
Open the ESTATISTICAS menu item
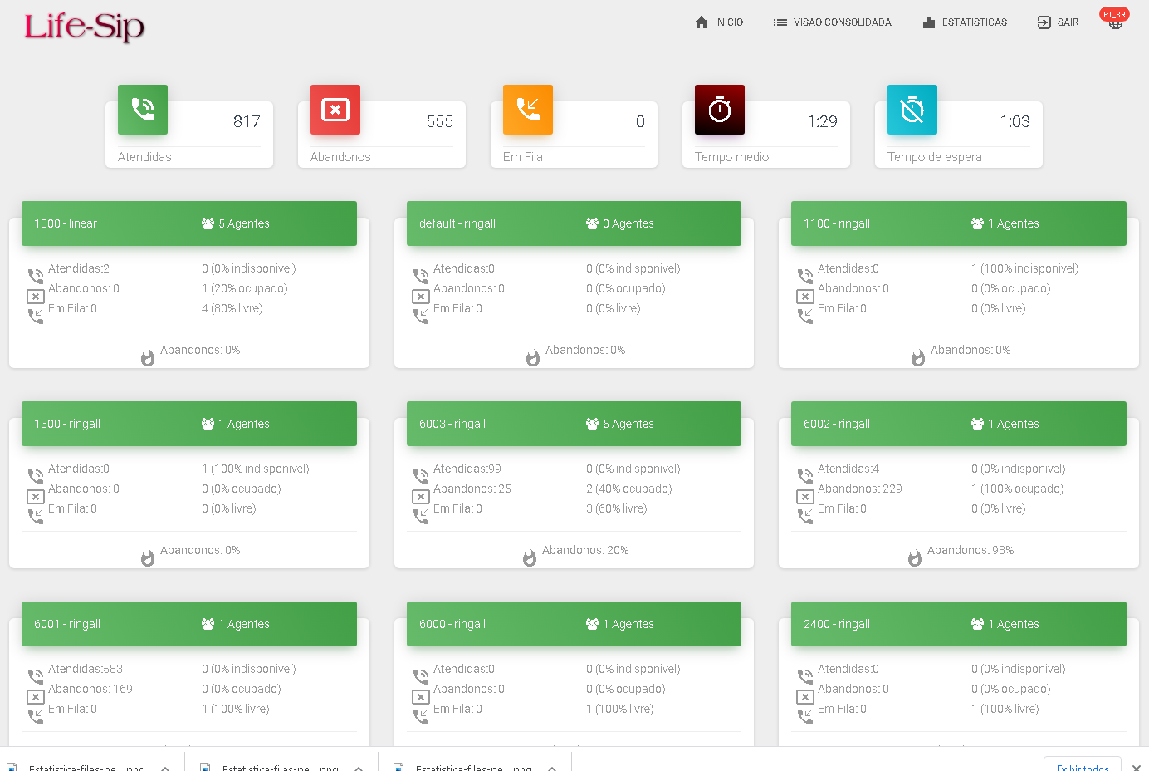(x=965, y=22)
